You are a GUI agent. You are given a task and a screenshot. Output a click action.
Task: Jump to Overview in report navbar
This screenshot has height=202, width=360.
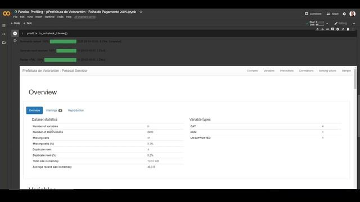[x=253, y=71]
